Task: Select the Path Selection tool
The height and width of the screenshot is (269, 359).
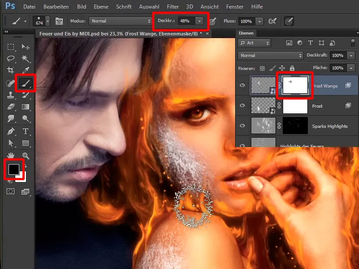Action: click(10, 143)
